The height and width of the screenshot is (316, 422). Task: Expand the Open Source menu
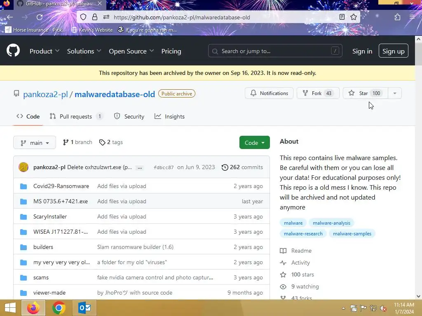(131, 51)
